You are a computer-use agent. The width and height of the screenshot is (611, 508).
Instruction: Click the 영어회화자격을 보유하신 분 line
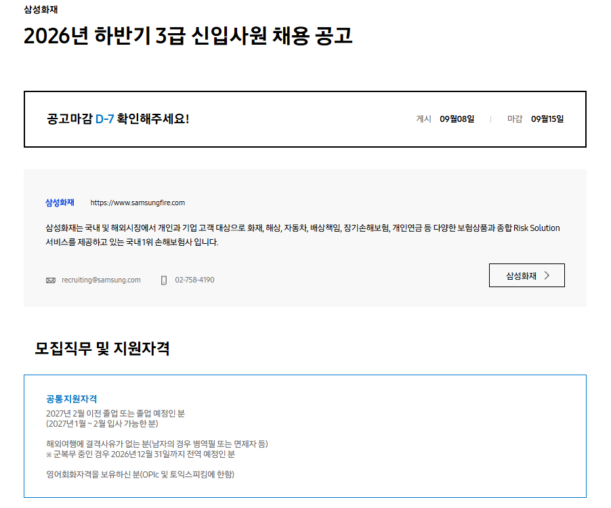(x=140, y=475)
